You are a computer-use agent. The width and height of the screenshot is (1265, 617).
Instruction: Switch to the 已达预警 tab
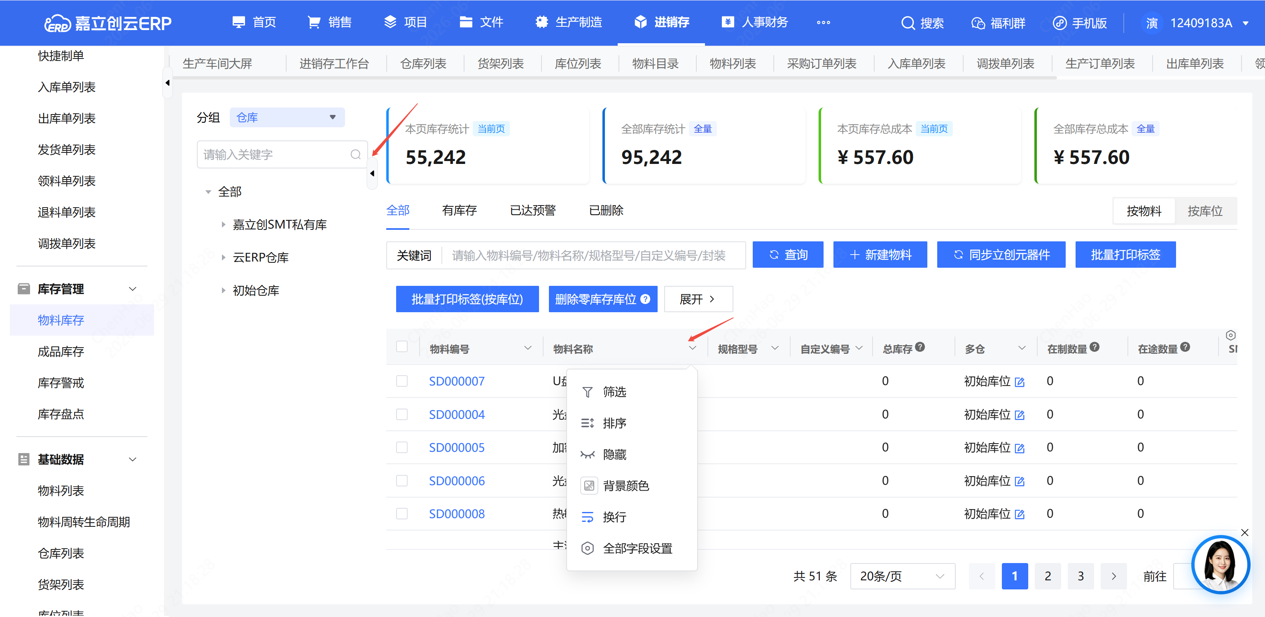[x=533, y=211]
